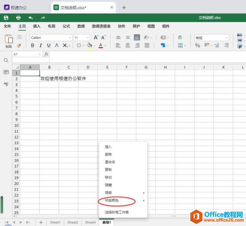
Task: Click the fx insert function icon
Action: click(46, 54)
